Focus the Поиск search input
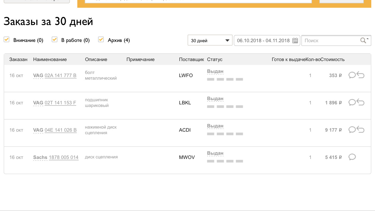The height and width of the screenshot is (211, 375). (x=336, y=40)
